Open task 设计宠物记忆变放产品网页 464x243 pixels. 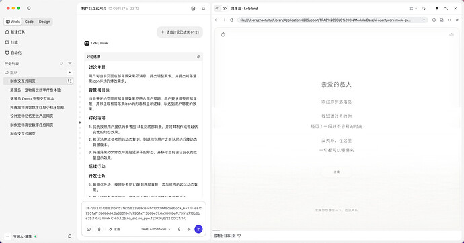pos(32,116)
